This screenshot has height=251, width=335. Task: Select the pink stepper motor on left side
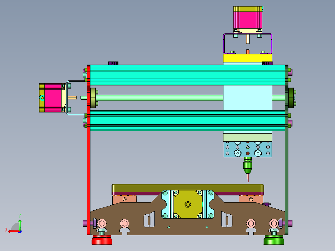[x=53, y=98]
